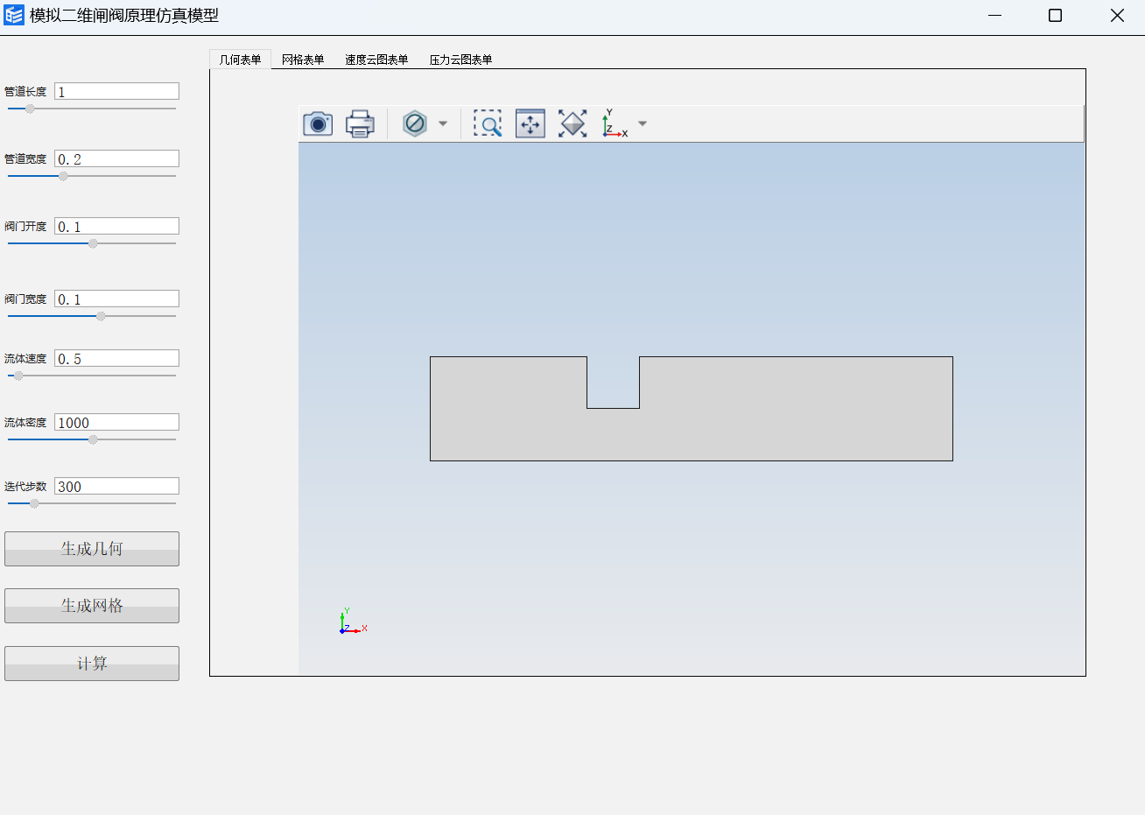Screen dimensions: 1145x815
Task: Click the 生成网格 button
Action: click(92, 606)
